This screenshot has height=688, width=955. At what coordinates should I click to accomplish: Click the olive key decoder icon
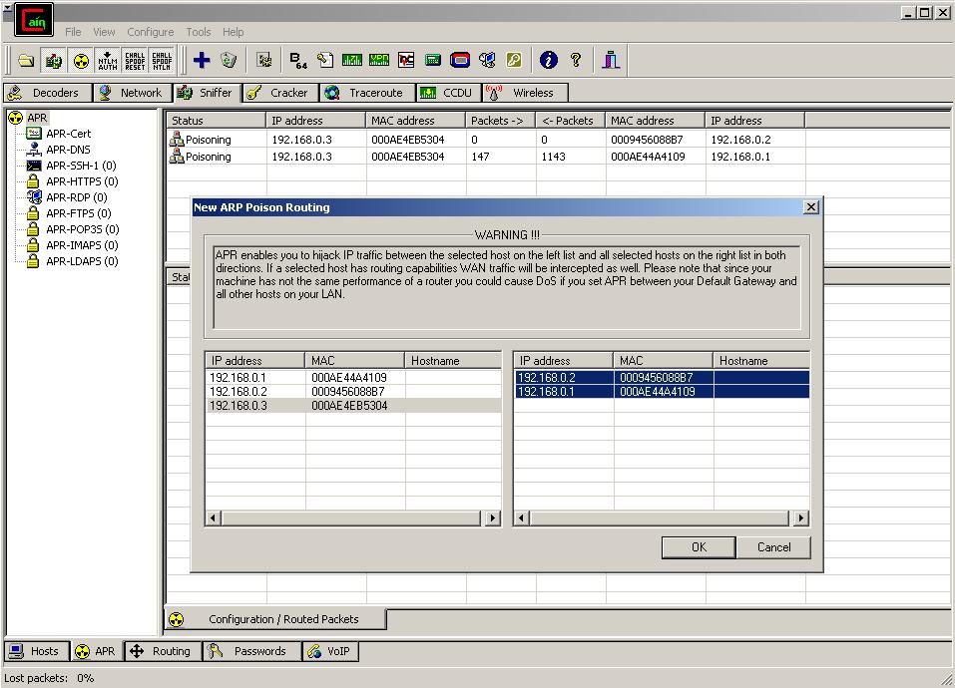514,60
